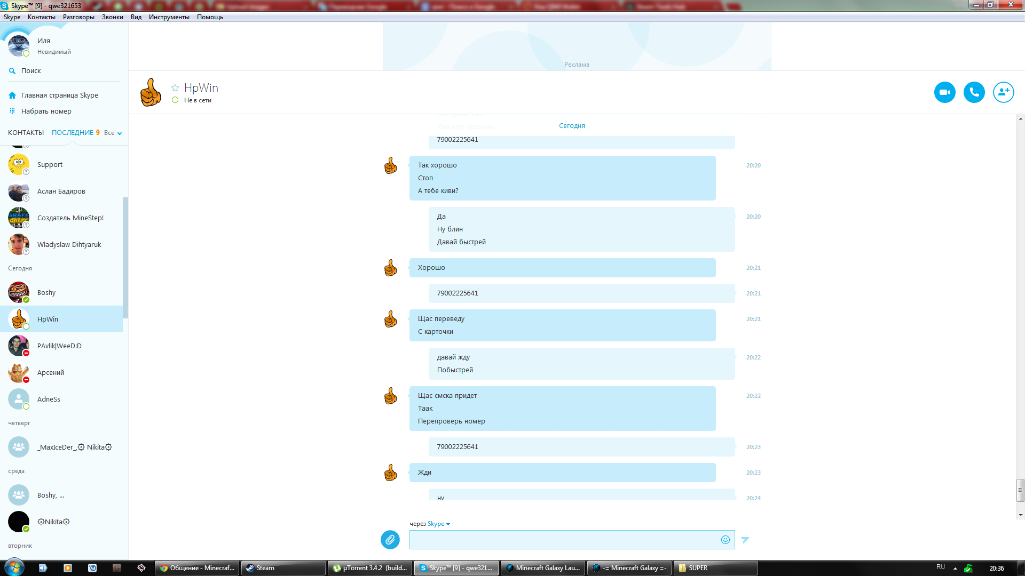Click the Skype home page icon
The width and height of the screenshot is (1025, 576).
[12, 95]
